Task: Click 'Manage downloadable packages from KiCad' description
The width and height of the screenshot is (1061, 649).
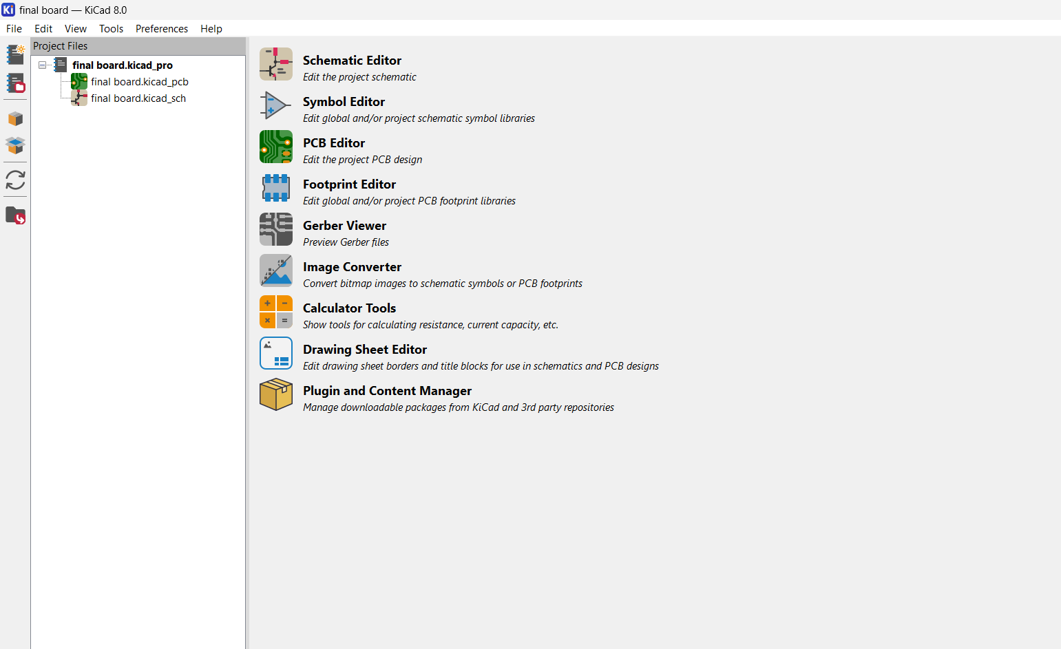Action: point(459,407)
